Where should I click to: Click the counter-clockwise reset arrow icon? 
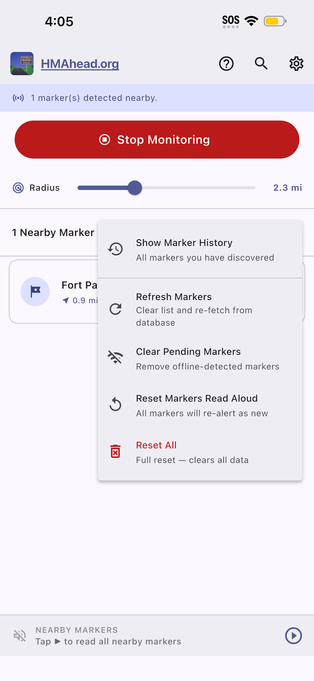point(115,404)
